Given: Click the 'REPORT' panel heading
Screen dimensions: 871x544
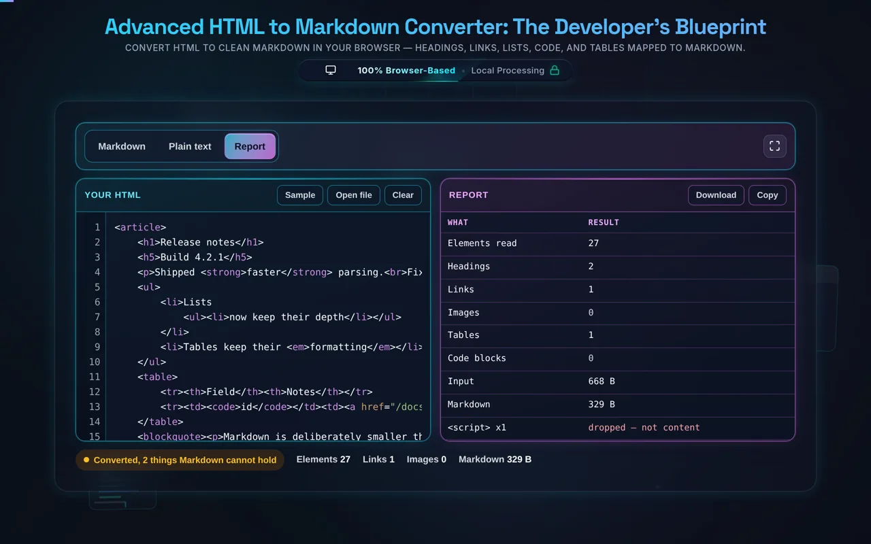Looking at the screenshot, I should click(x=469, y=195).
